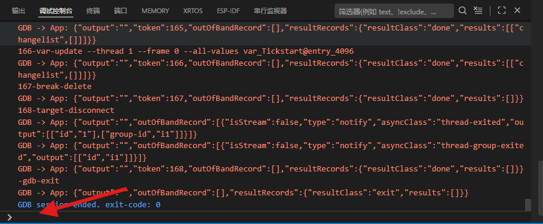Click the console vertical scrollbar thumb
This screenshot has height=224, width=543.
coord(527,205)
